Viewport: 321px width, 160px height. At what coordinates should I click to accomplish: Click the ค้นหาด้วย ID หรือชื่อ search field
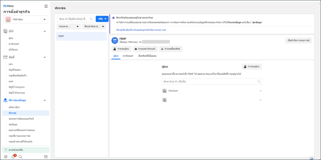coord(212,81)
